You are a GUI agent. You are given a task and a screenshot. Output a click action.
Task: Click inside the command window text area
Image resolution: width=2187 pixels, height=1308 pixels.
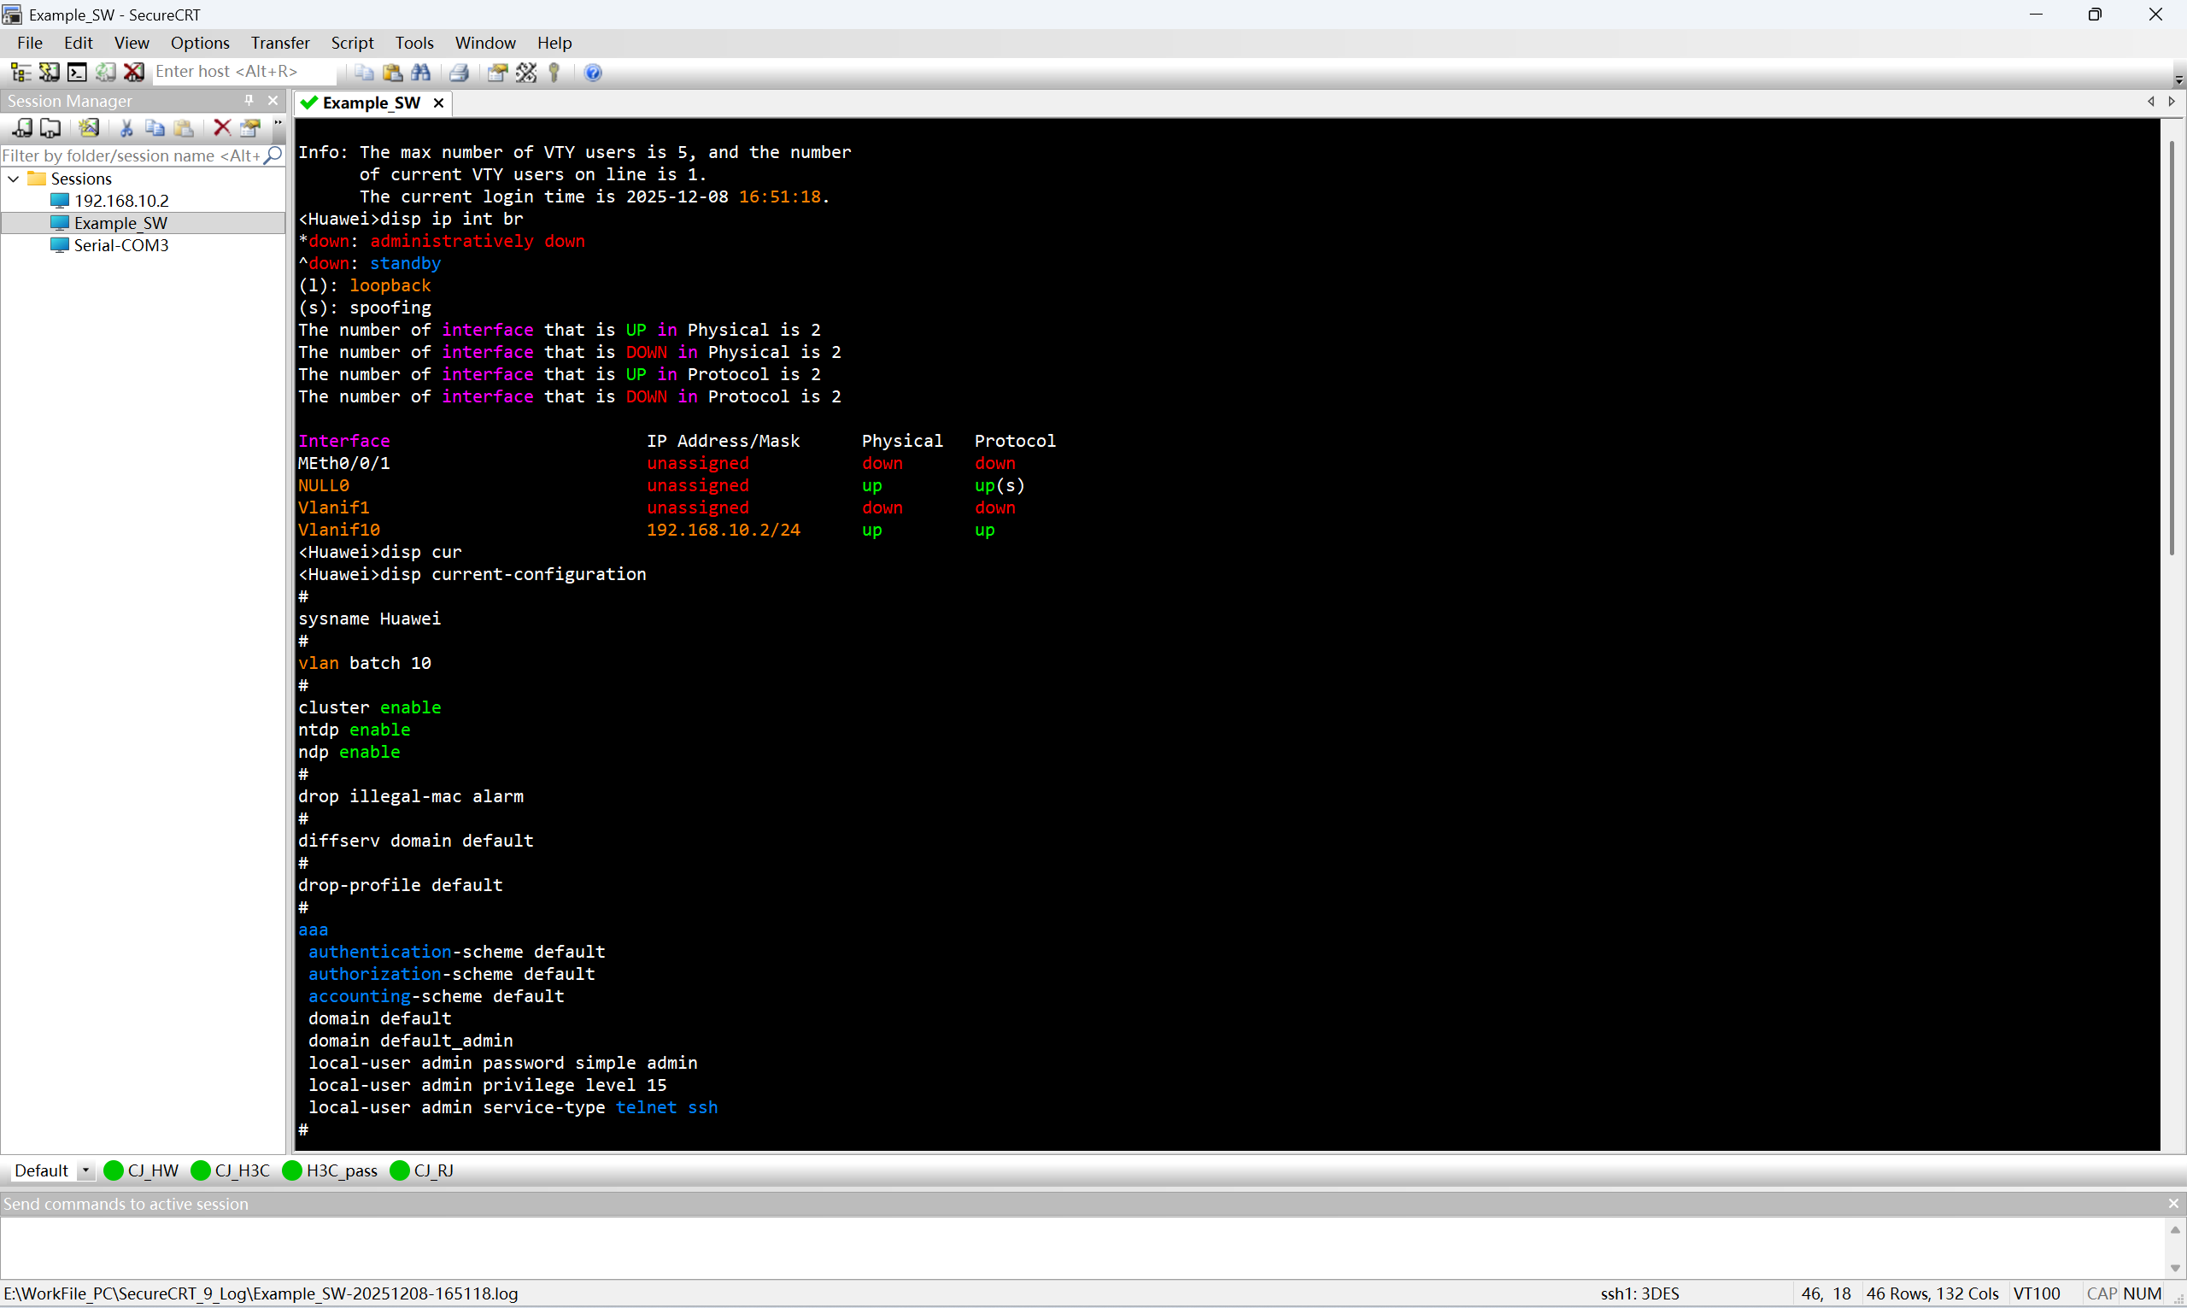1082,1248
